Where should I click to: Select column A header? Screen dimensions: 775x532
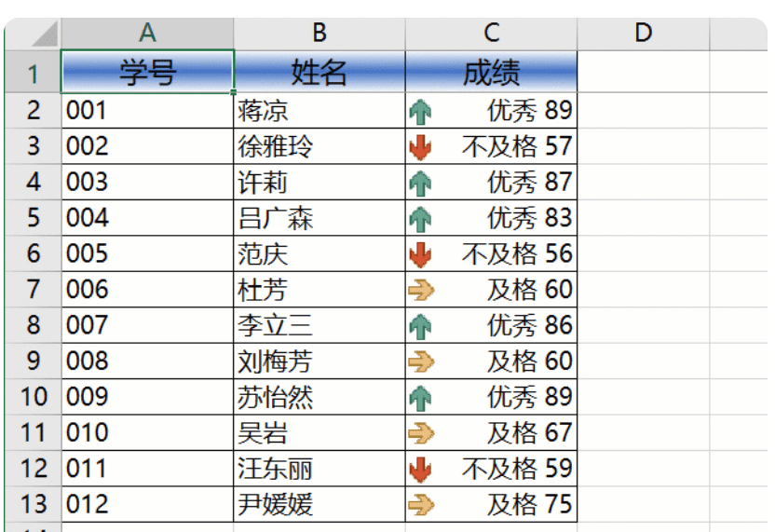(147, 34)
